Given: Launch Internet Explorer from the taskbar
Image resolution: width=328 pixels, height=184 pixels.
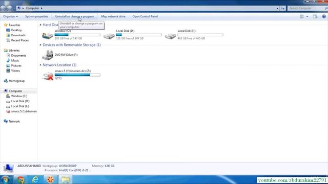Looking at the screenshot, I should tap(35, 179).
